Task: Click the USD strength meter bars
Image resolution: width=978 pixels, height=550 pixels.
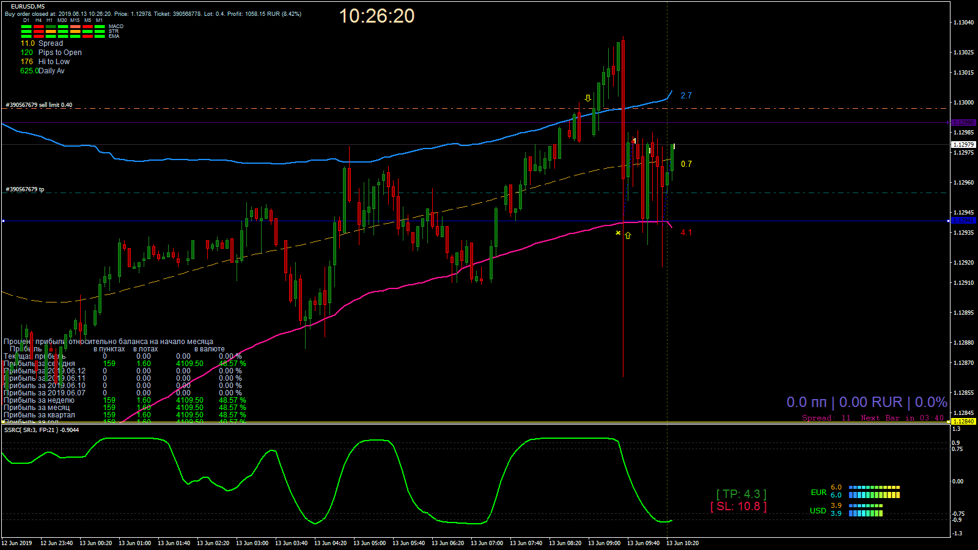Action: pos(866,510)
